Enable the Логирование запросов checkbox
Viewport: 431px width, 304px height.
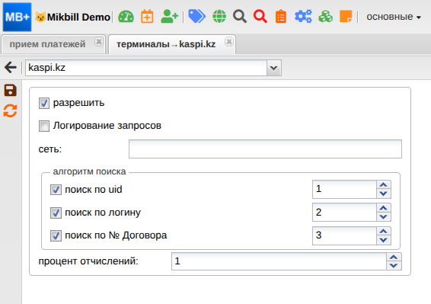point(44,126)
